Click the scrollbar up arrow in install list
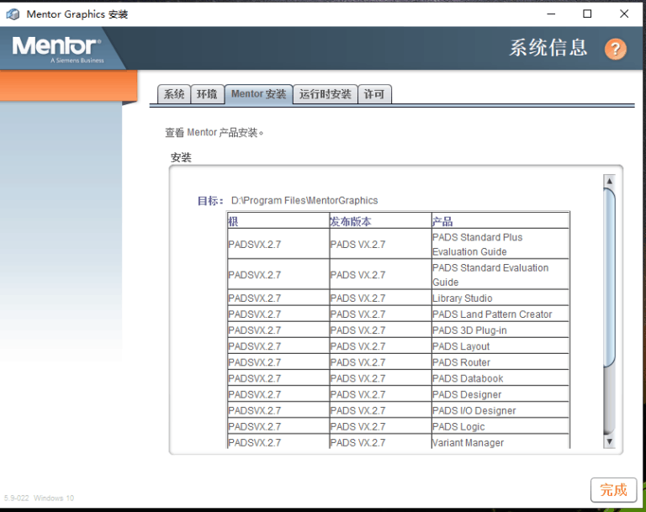The image size is (646, 512). [x=609, y=181]
